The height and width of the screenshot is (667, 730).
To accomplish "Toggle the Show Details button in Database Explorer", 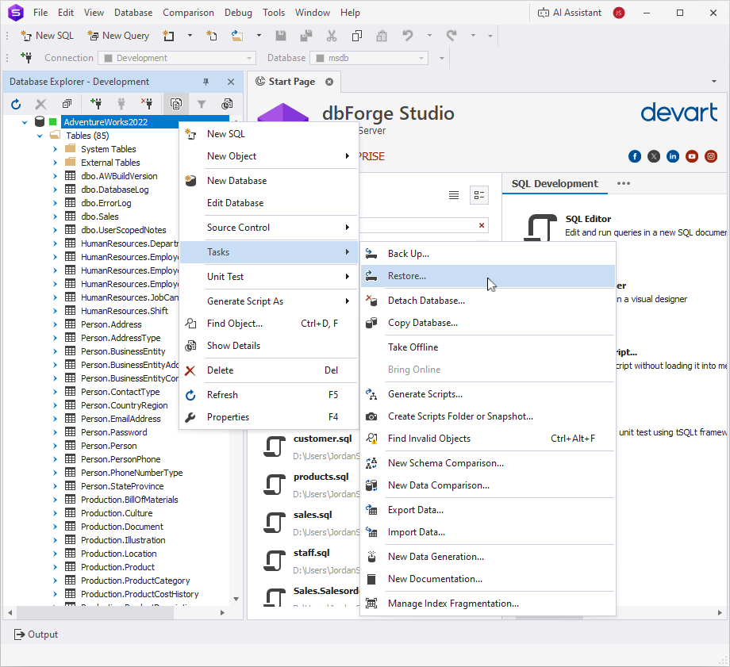I will click(x=175, y=104).
